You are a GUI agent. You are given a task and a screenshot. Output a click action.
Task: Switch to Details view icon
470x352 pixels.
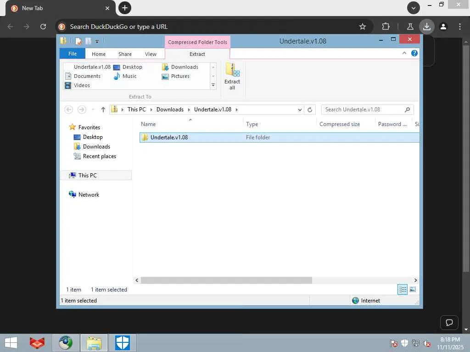(x=402, y=290)
